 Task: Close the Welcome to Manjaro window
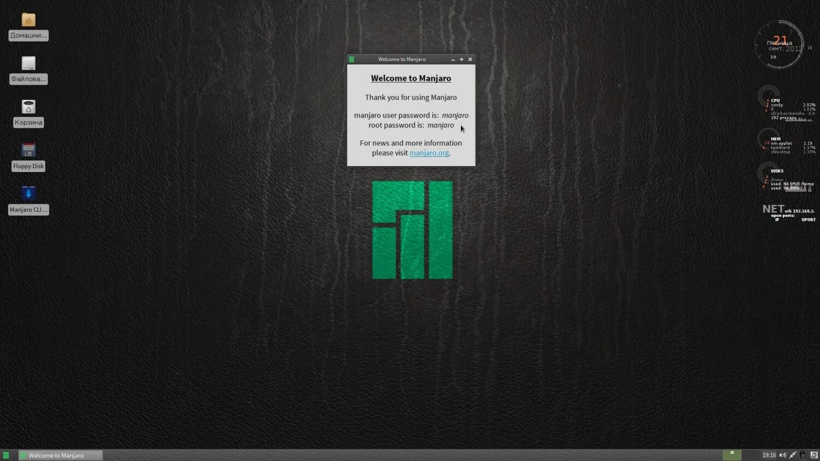click(x=470, y=60)
